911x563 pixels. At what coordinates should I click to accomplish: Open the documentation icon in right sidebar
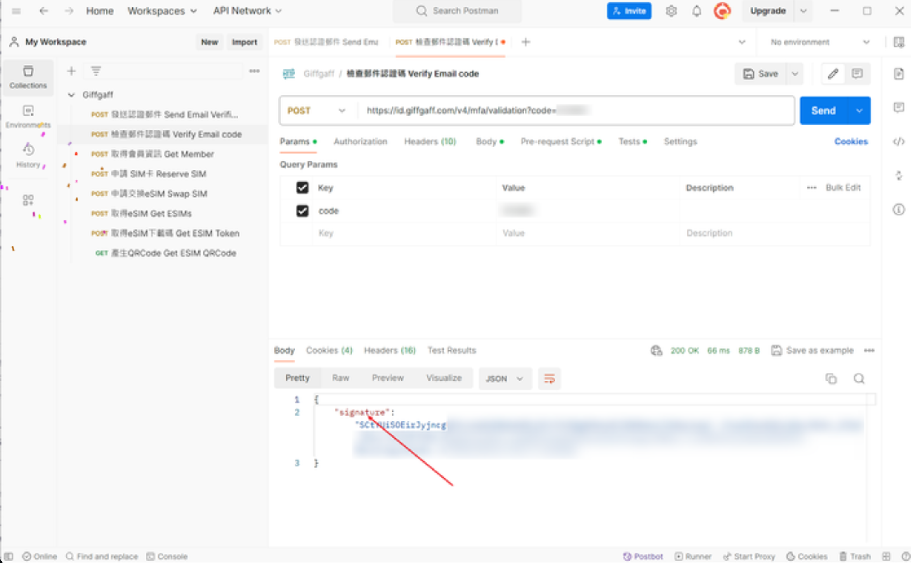coord(899,74)
